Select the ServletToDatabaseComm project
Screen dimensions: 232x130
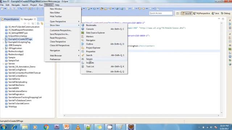click(20, 100)
